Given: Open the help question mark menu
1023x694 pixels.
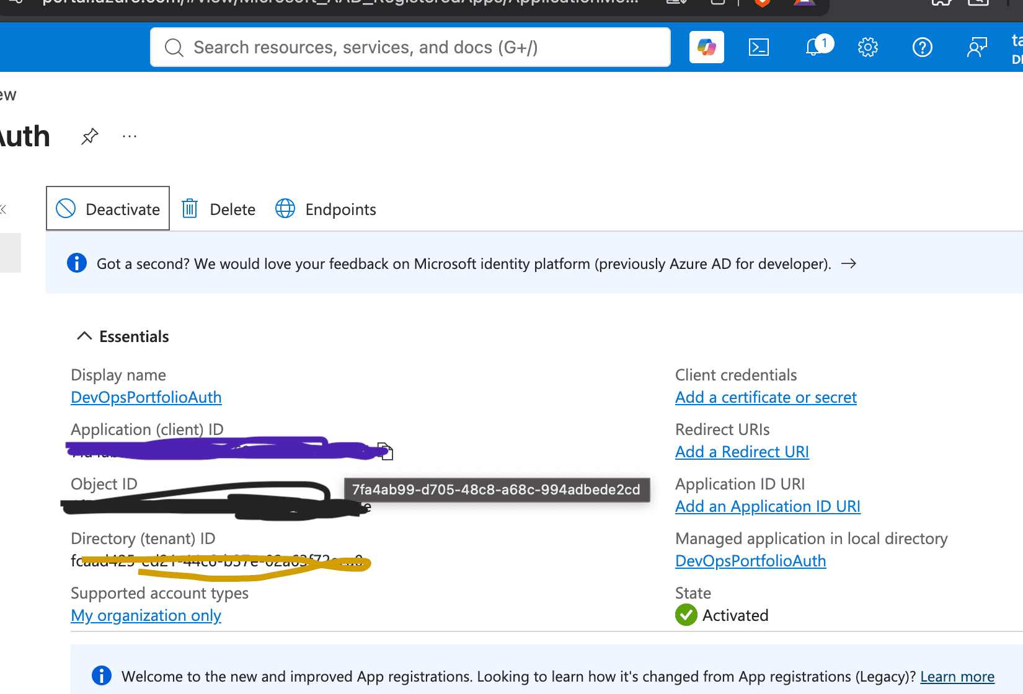Looking at the screenshot, I should click(x=923, y=47).
